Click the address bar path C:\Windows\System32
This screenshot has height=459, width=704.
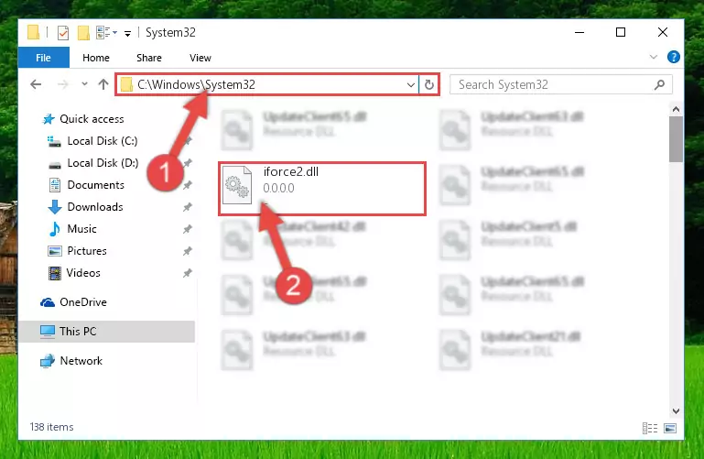[196, 84]
